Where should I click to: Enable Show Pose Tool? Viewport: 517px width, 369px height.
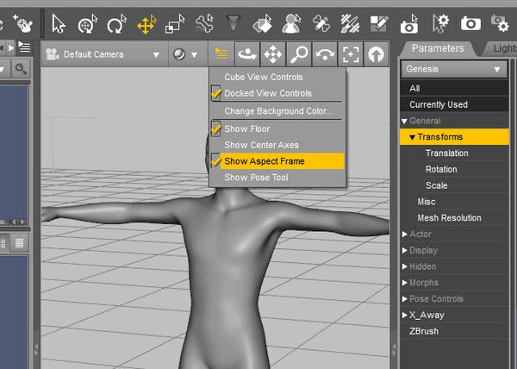pyautogui.click(x=256, y=178)
